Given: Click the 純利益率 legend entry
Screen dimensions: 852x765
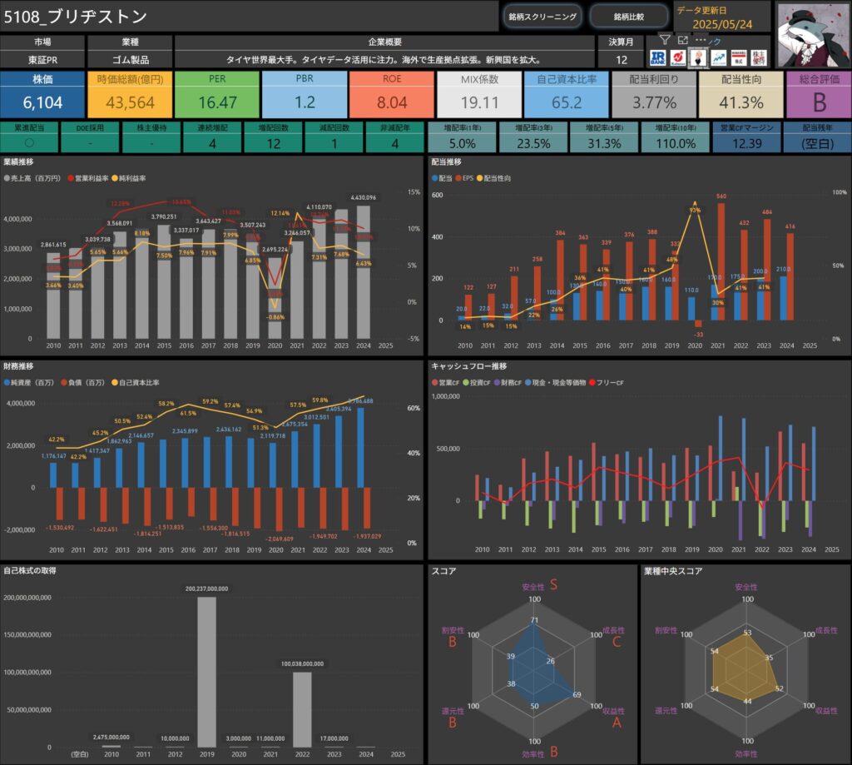Looking at the screenshot, I should pos(128,178).
